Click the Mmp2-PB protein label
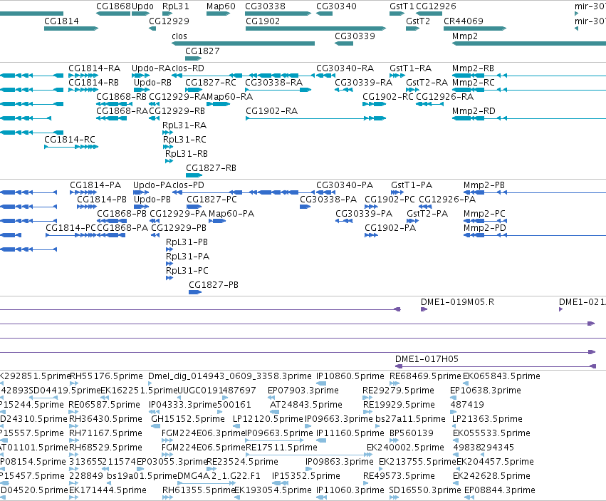Image resolution: width=606 pixels, height=501 pixels. [x=484, y=185]
